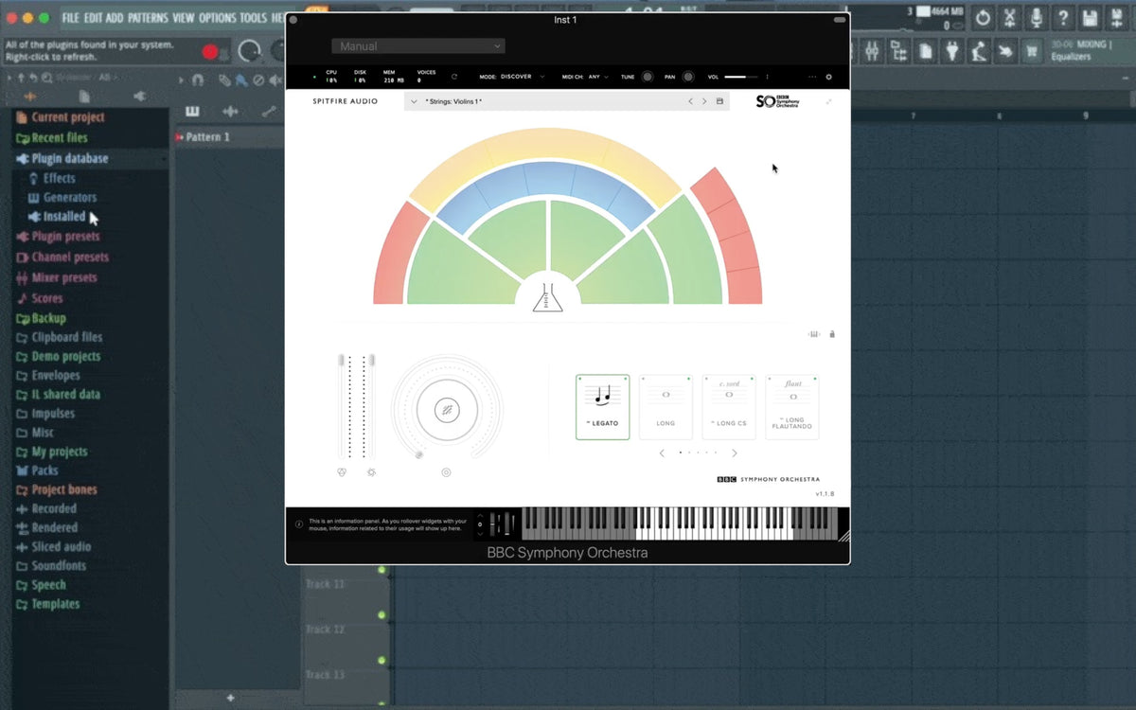Open the OPTIONS menu
The width and height of the screenshot is (1136, 710).
[217, 18]
